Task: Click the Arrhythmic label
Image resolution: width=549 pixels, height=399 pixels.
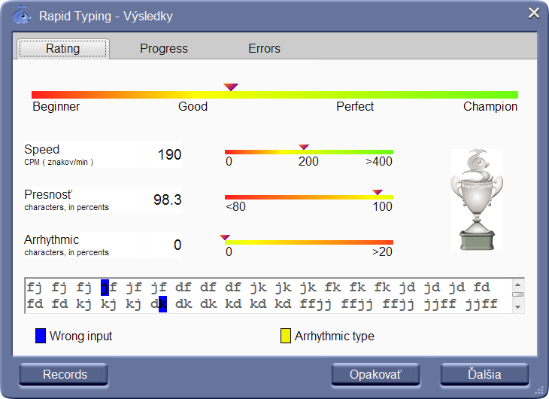Action: [51, 240]
